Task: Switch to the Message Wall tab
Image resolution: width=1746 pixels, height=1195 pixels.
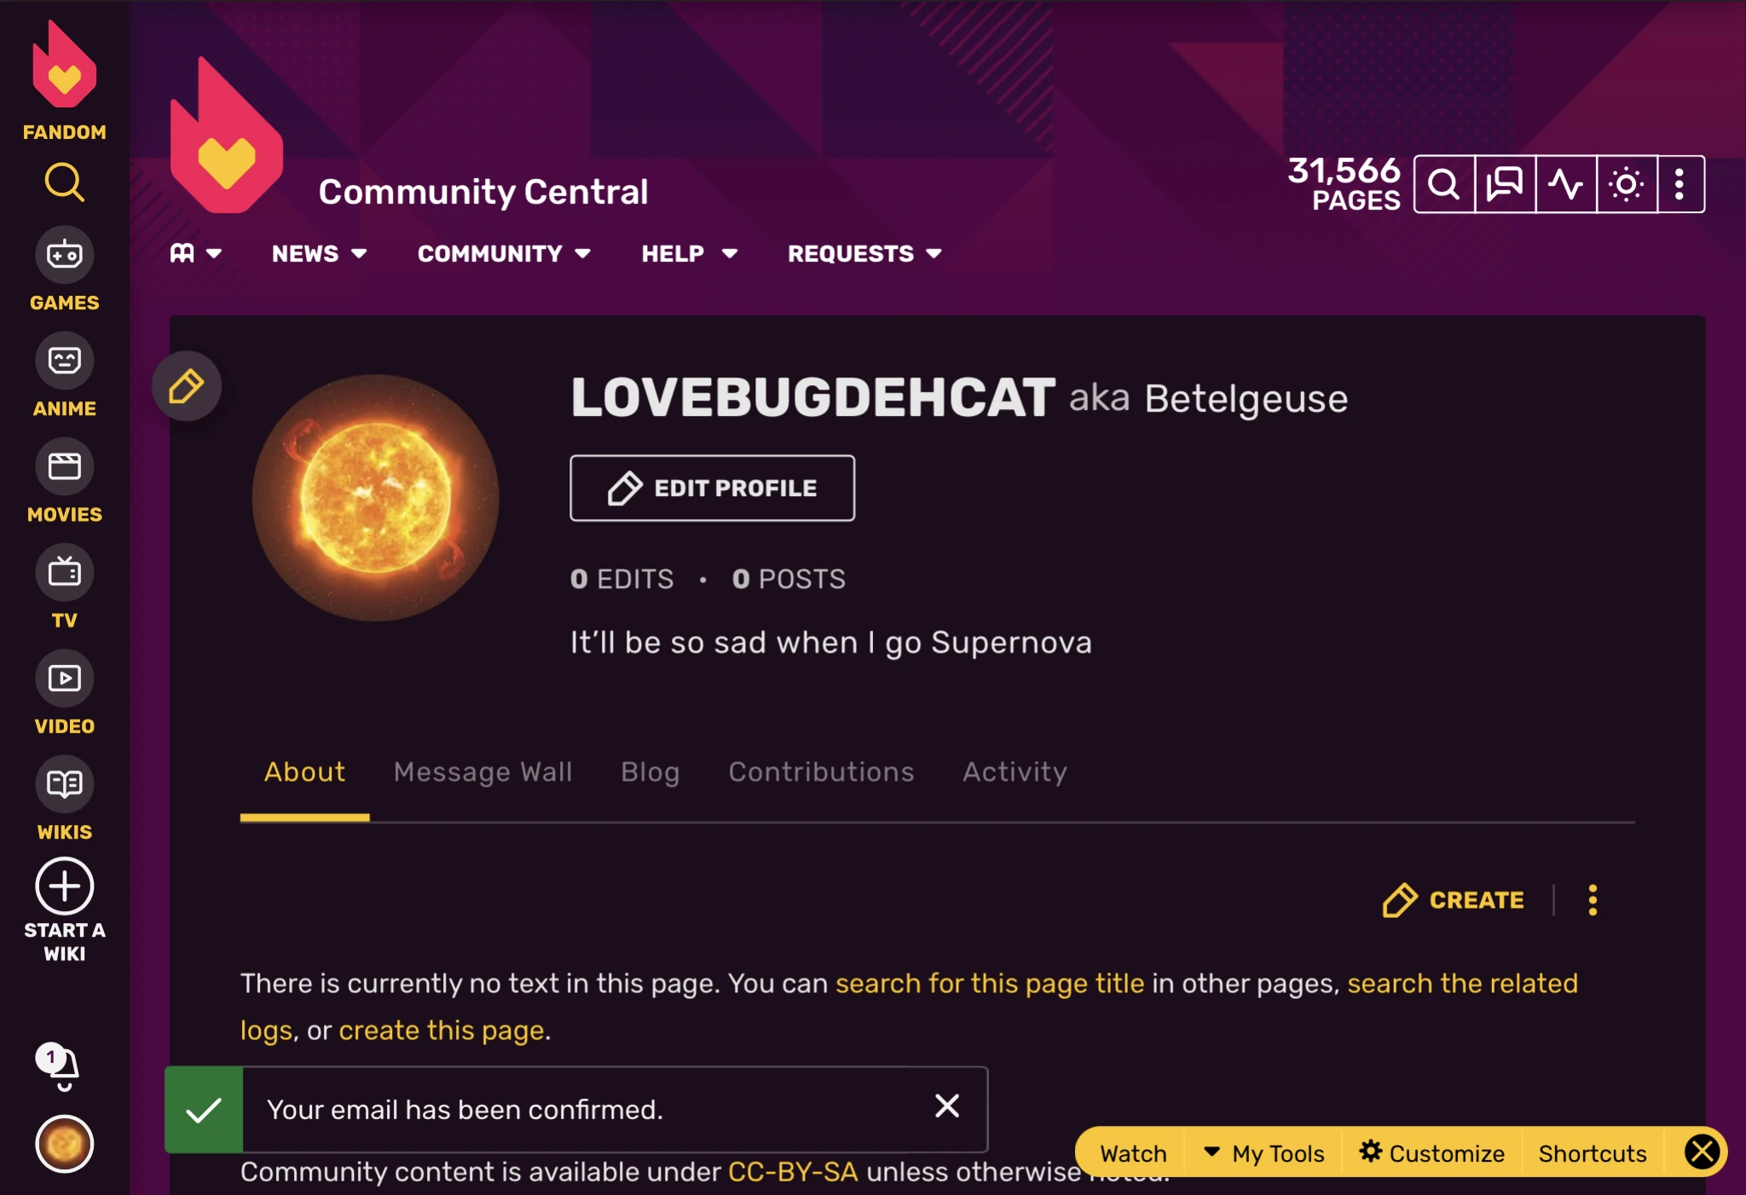Action: pos(483,772)
